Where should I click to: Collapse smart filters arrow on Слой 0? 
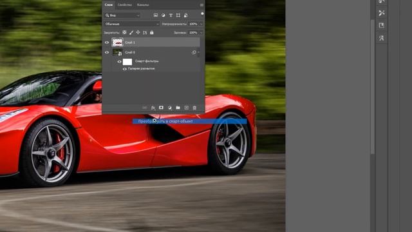point(198,52)
